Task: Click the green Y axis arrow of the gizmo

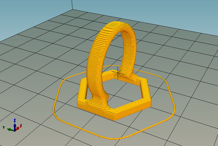Action: tap(10, 130)
